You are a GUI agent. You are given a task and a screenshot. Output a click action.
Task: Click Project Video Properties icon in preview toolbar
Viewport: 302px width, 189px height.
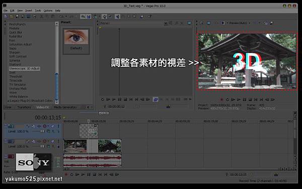pyautogui.click(x=202, y=23)
